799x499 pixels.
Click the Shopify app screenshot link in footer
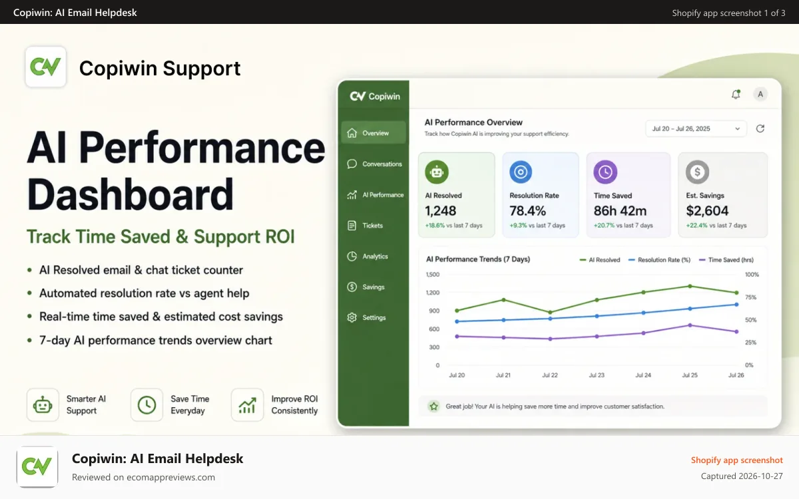tap(736, 460)
